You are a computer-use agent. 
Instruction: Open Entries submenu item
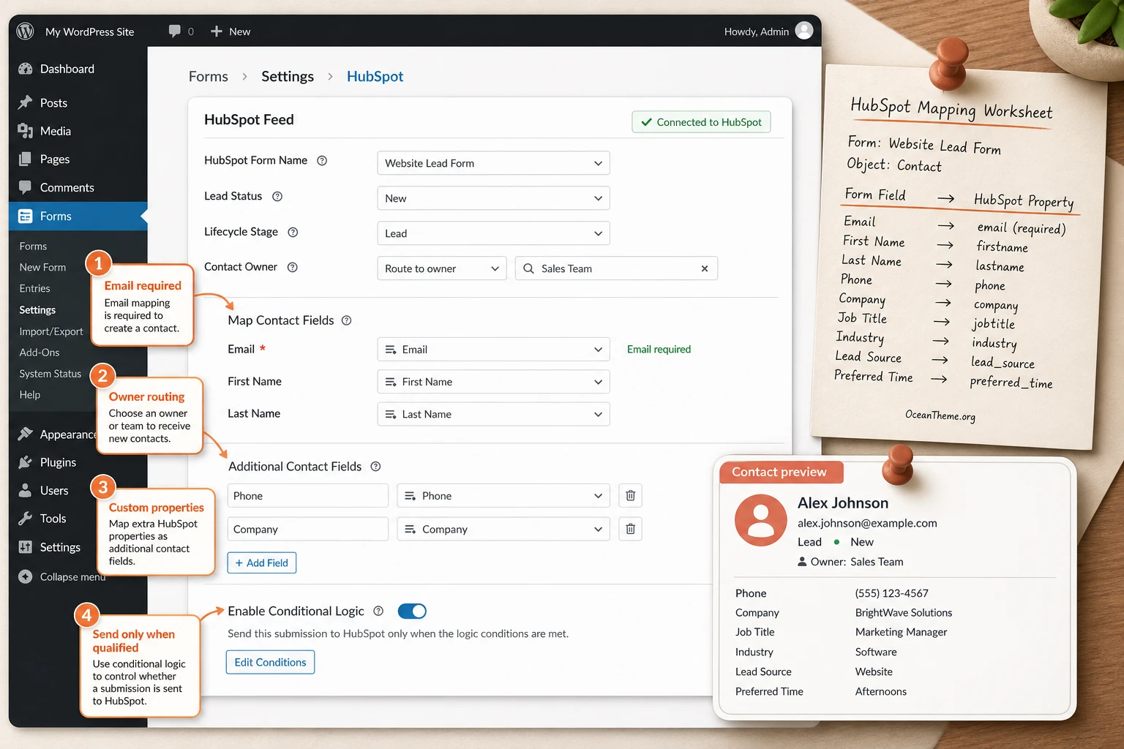click(34, 288)
